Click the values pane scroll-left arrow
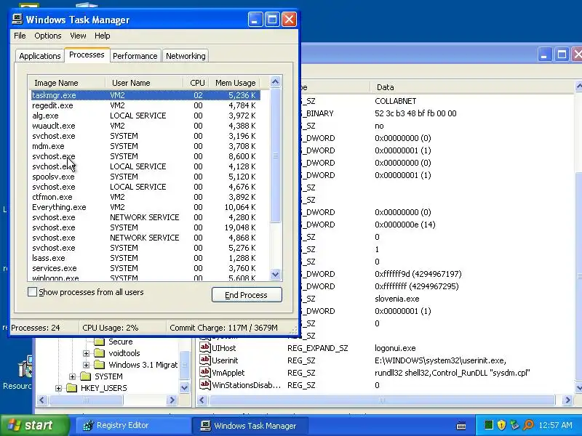Screen dimensions: 582x436 click(202, 400)
